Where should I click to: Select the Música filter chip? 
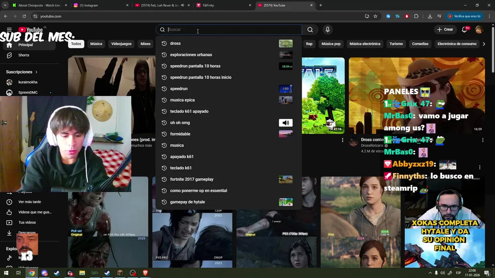click(x=96, y=44)
